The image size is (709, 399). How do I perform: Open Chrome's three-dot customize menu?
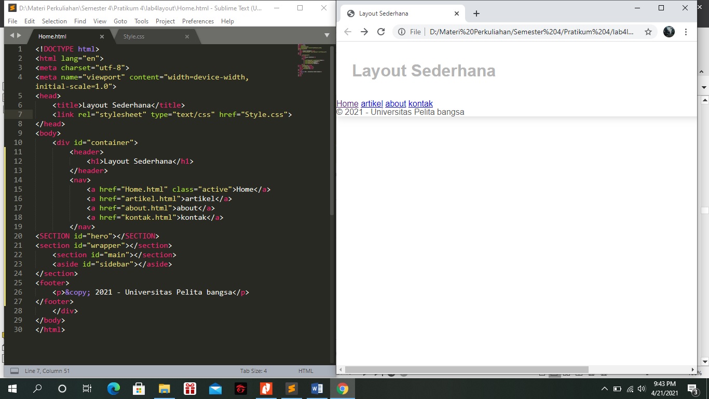click(x=686, y=32)
